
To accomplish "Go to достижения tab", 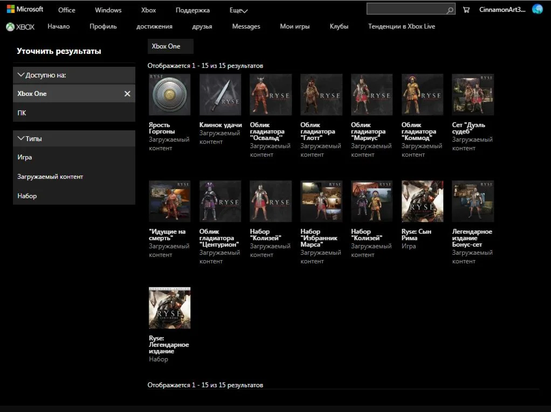I will point(154,26).
